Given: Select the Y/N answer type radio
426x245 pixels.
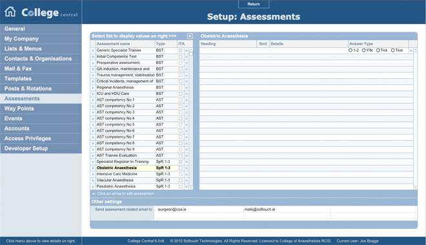Looking at the screenshot, I should point(364,50).
